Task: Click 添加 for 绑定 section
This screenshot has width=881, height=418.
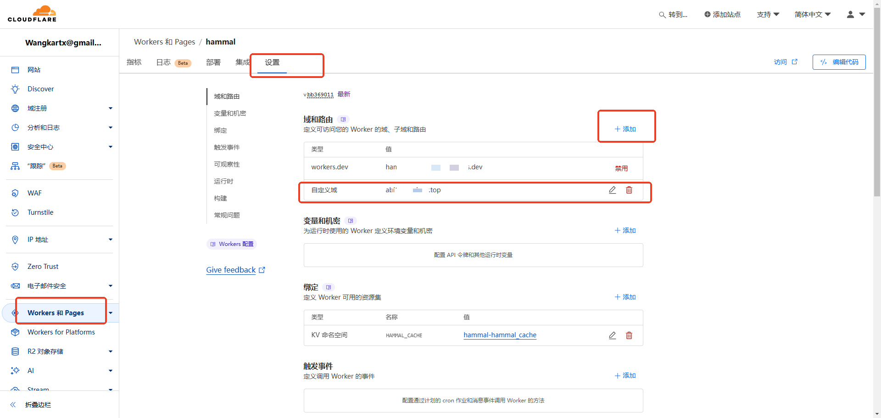Action: click(x=625, y=297)
